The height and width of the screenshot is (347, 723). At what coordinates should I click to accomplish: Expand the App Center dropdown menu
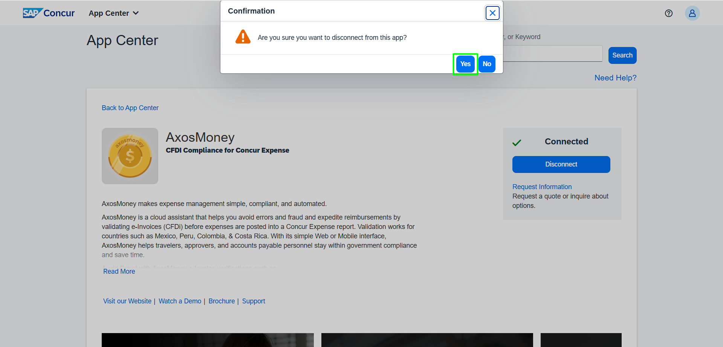click(114, 13)
